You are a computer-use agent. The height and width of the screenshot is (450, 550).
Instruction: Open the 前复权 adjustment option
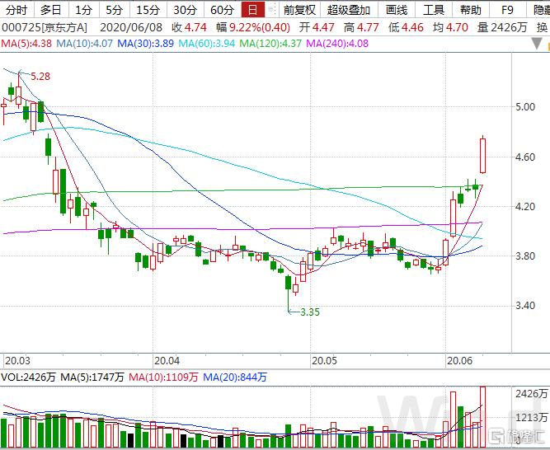pos(300,9)
